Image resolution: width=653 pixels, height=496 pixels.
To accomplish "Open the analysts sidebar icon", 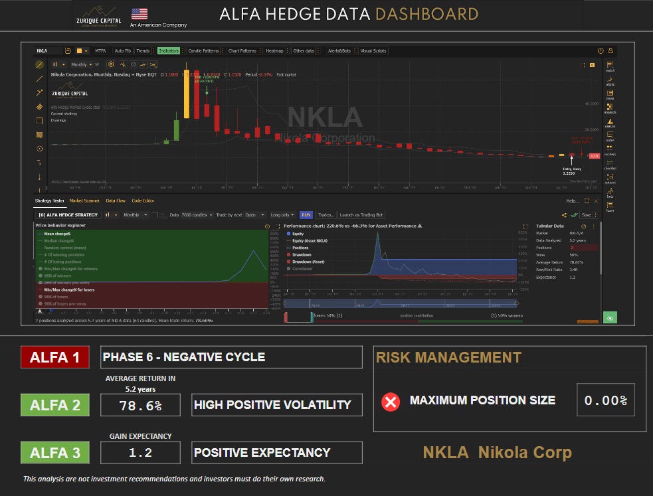I will click(x=610, y=108).
